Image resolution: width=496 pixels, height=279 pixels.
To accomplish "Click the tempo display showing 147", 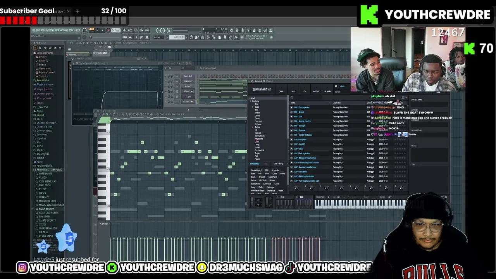I will [x=115, y=30].
